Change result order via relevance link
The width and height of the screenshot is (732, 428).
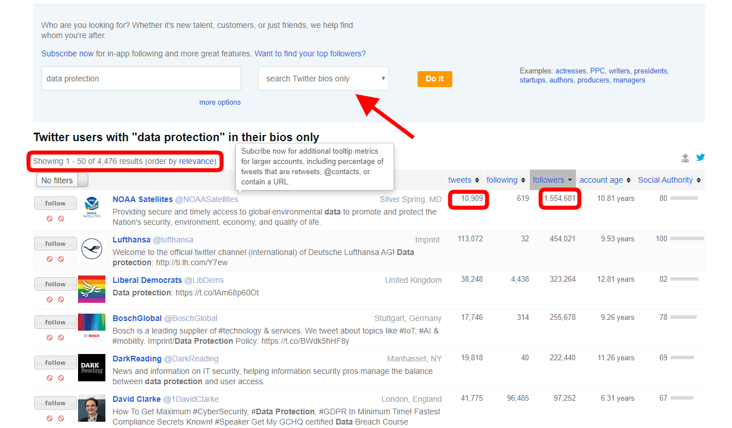pos(197,161)
